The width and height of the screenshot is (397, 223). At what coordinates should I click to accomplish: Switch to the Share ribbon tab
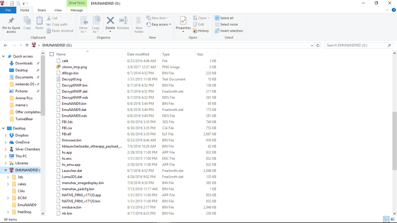[x=42, y=10]
